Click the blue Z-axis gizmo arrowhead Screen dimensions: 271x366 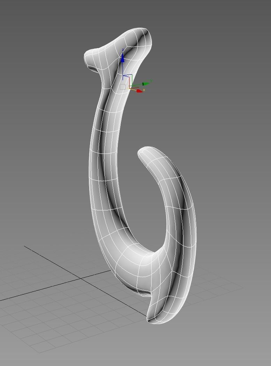(x=123, y=58)
